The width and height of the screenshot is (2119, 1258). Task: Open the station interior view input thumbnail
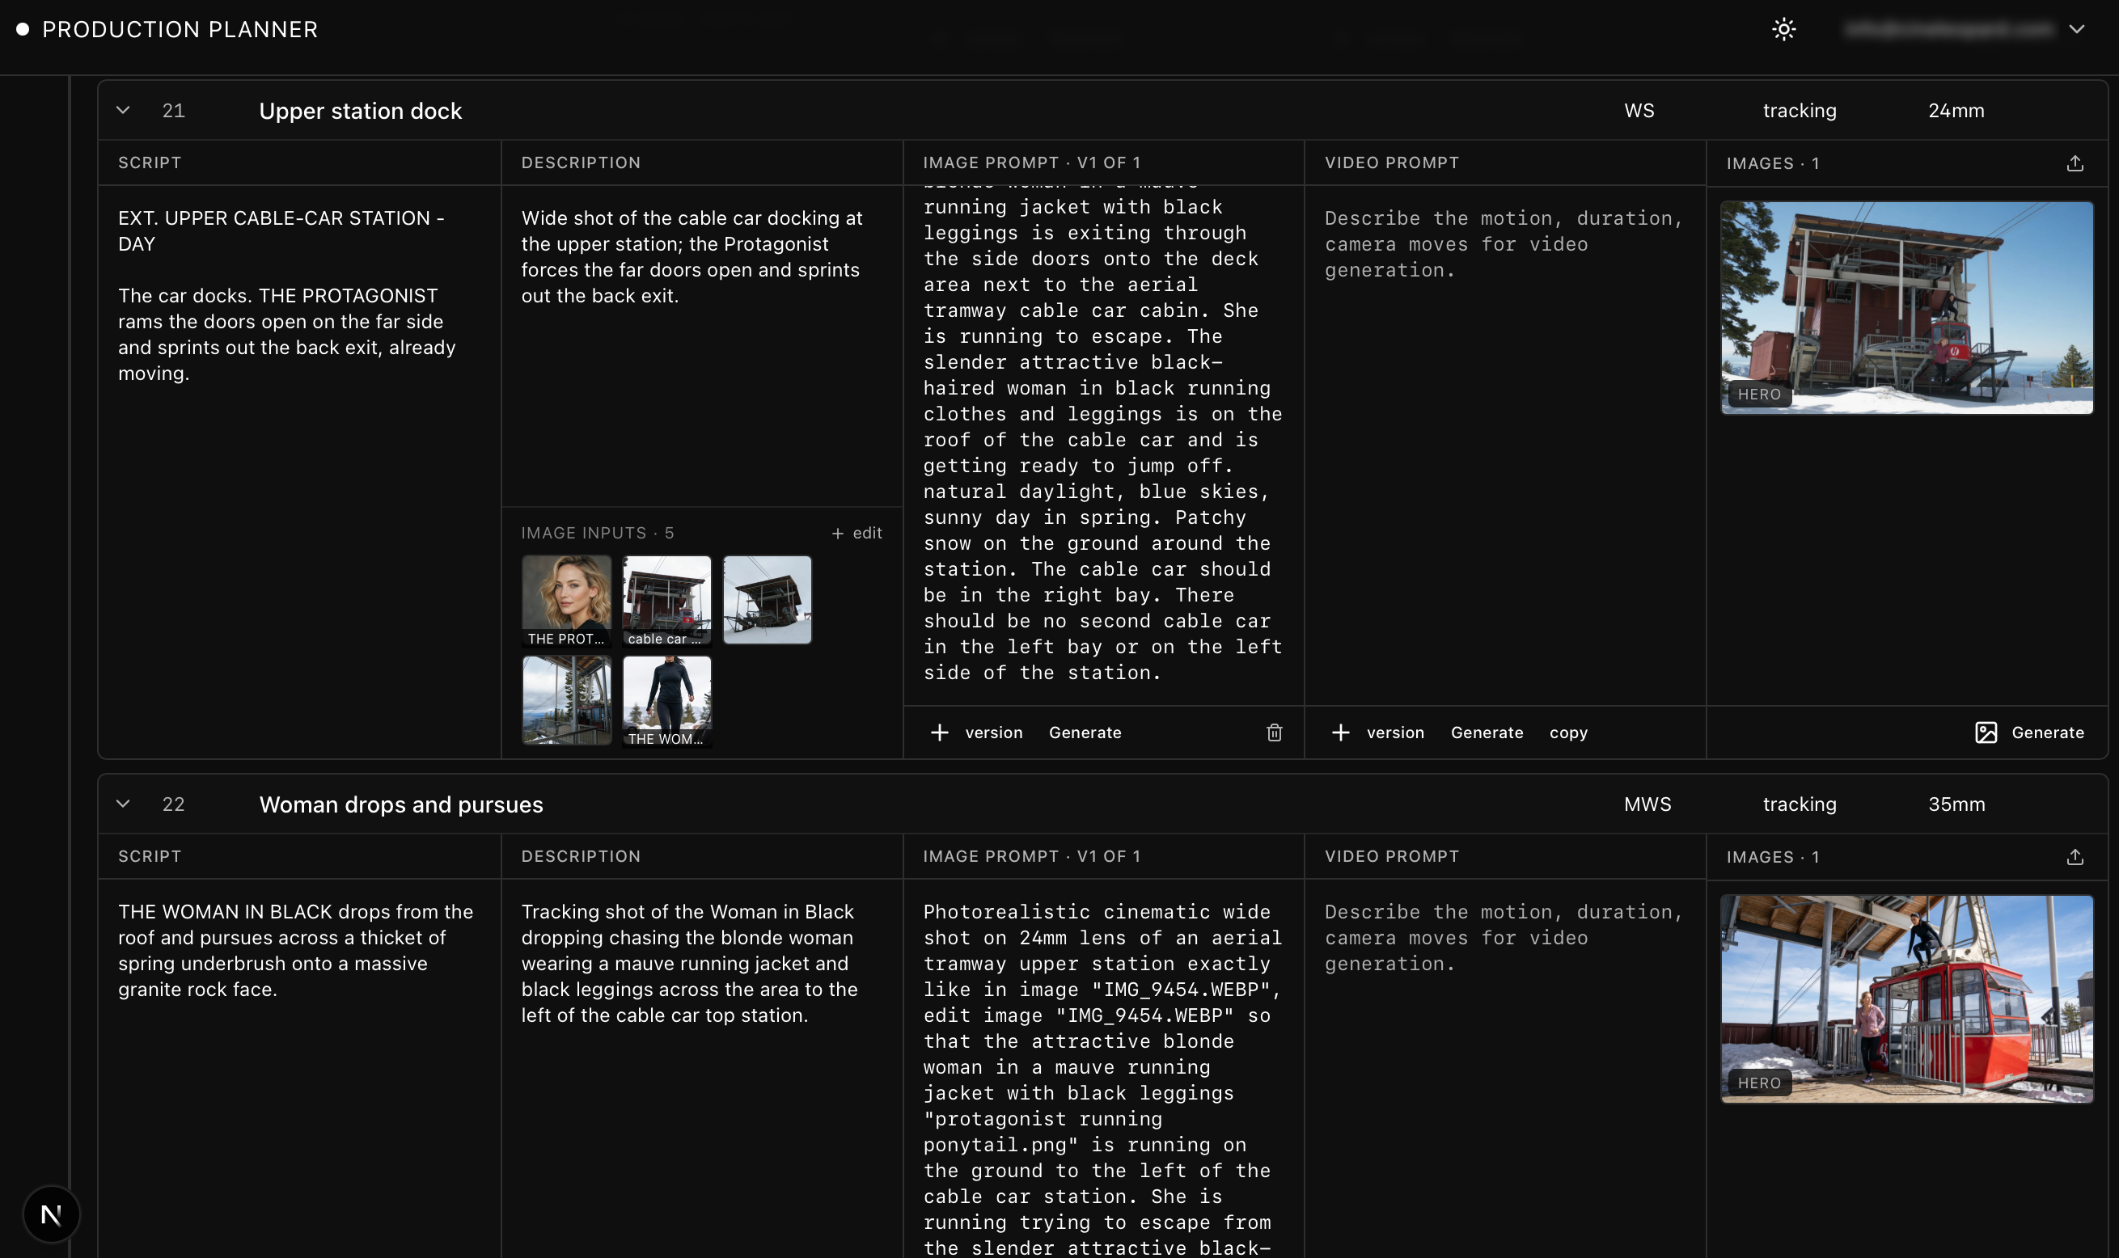pos(566,700)
